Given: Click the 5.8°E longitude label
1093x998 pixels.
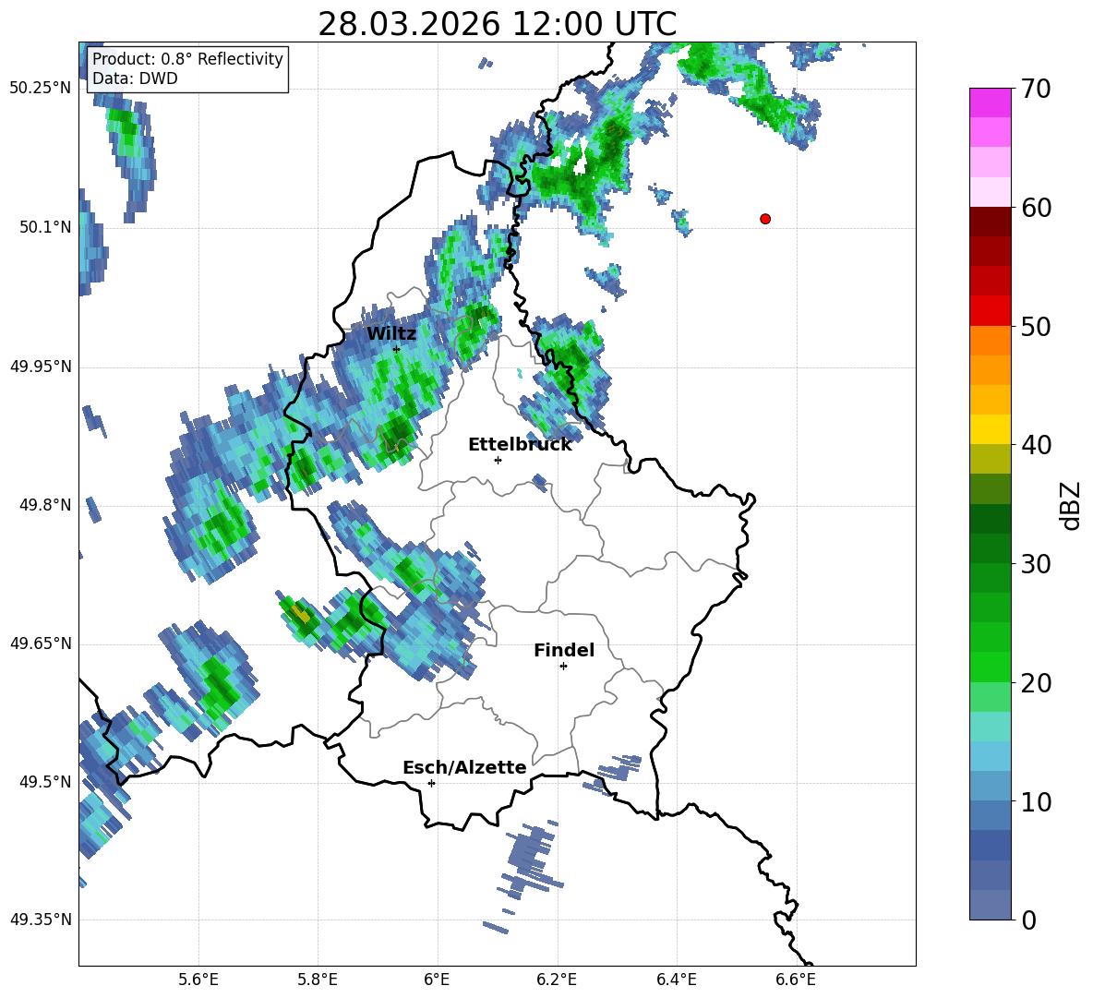Looking at the screenshot, I should coord(318,980).
